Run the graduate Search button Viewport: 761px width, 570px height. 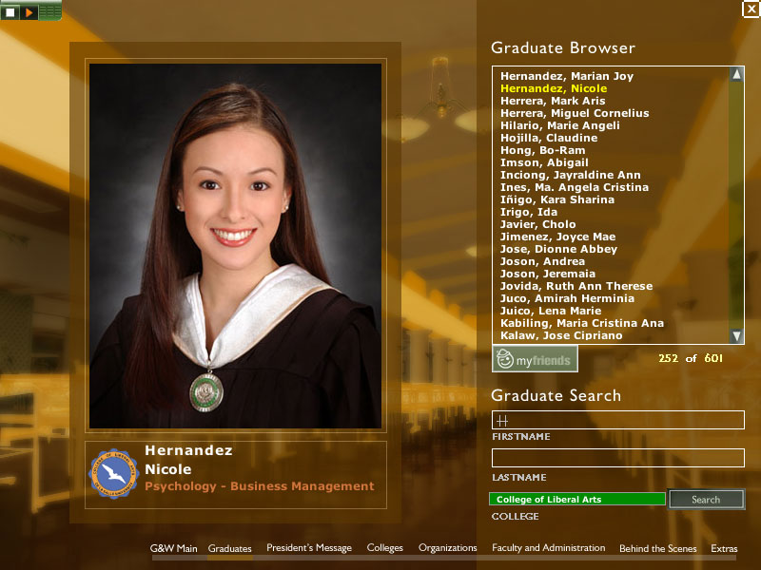(706, 500)
